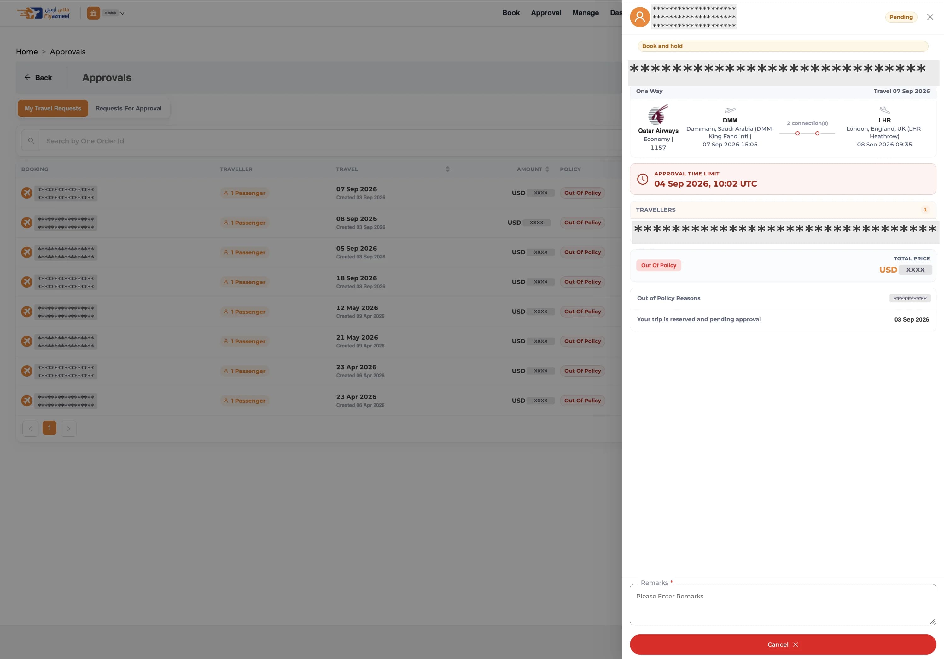Click Out Of Policy tag for 05 Sep 2026
This screenshot has width=944, height=659.
(582, 252)
